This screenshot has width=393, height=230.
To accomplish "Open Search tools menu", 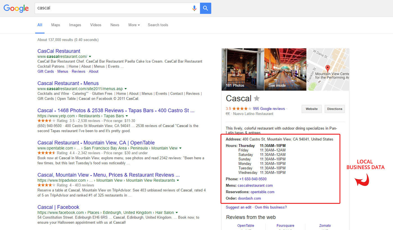I will pyautogui.click(x=158, y=25).
